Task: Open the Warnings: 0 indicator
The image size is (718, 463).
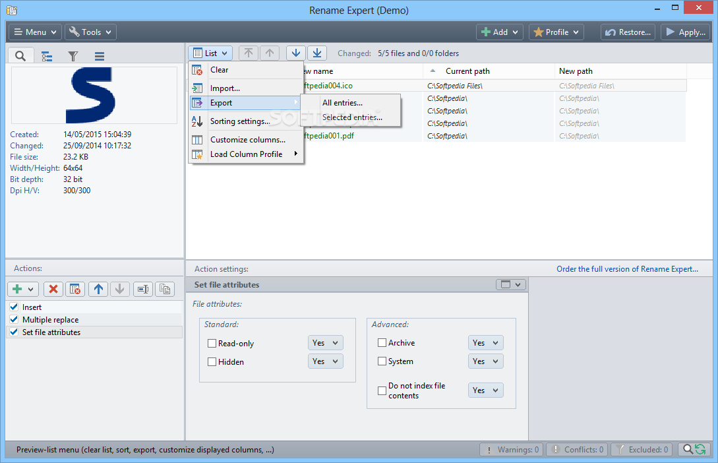Action: coord(512,450)
